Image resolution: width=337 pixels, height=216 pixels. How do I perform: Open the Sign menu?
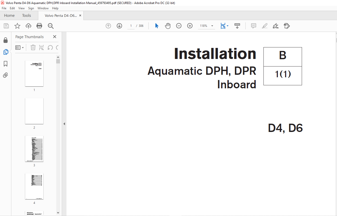tap(31, 8)
